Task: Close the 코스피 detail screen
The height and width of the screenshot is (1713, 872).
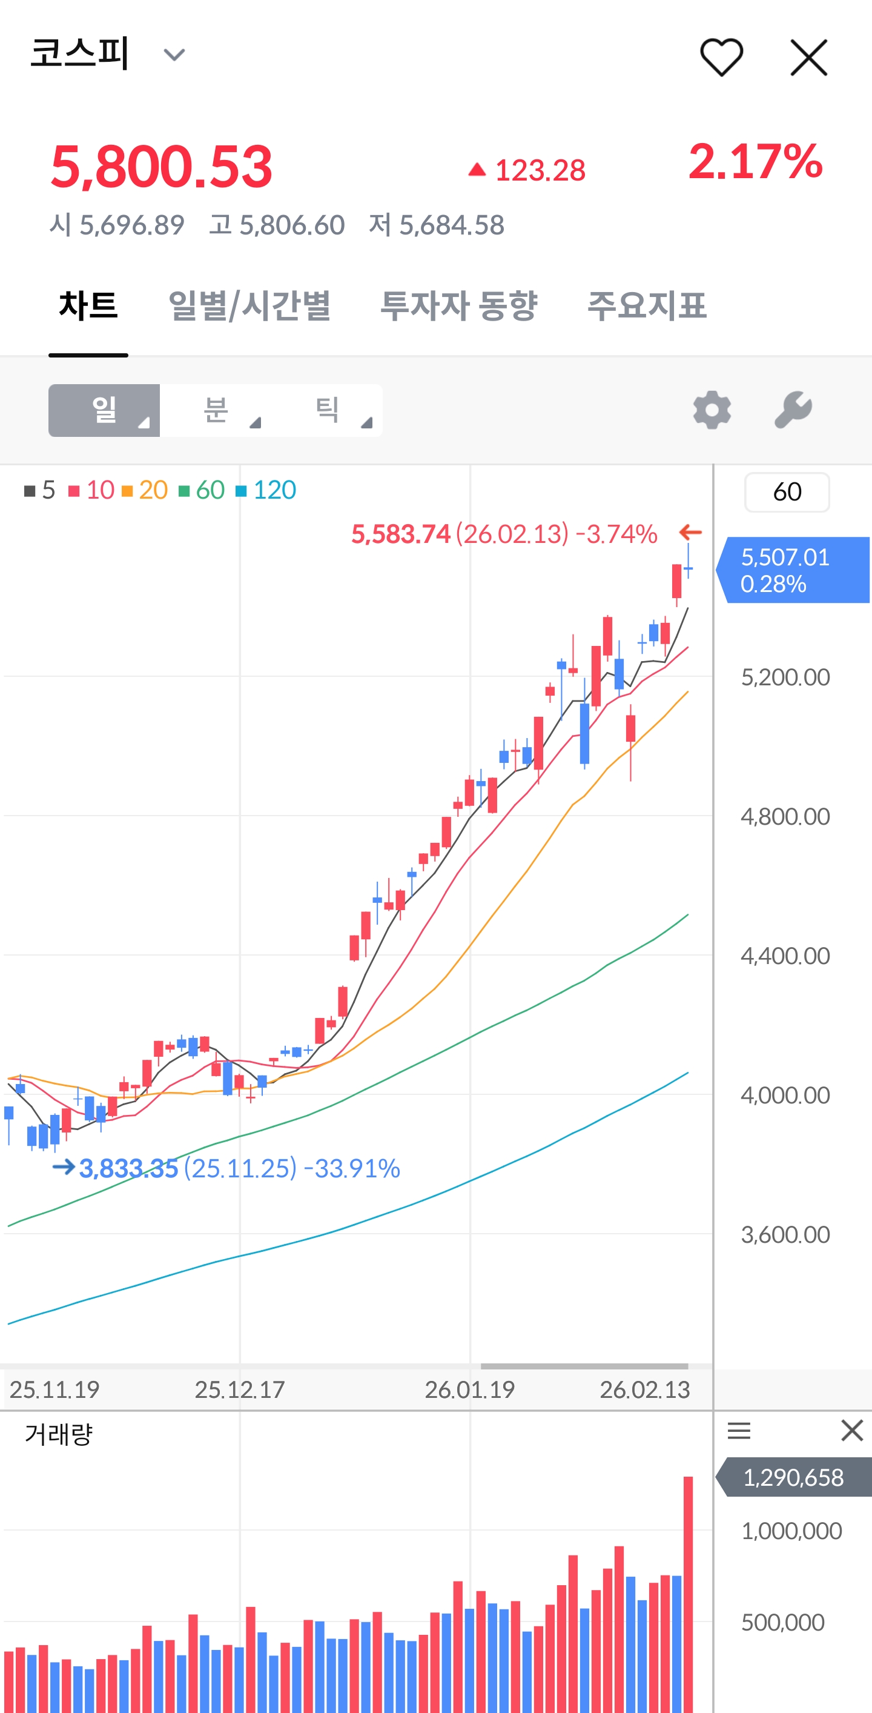Action: [x=808, y=57]
